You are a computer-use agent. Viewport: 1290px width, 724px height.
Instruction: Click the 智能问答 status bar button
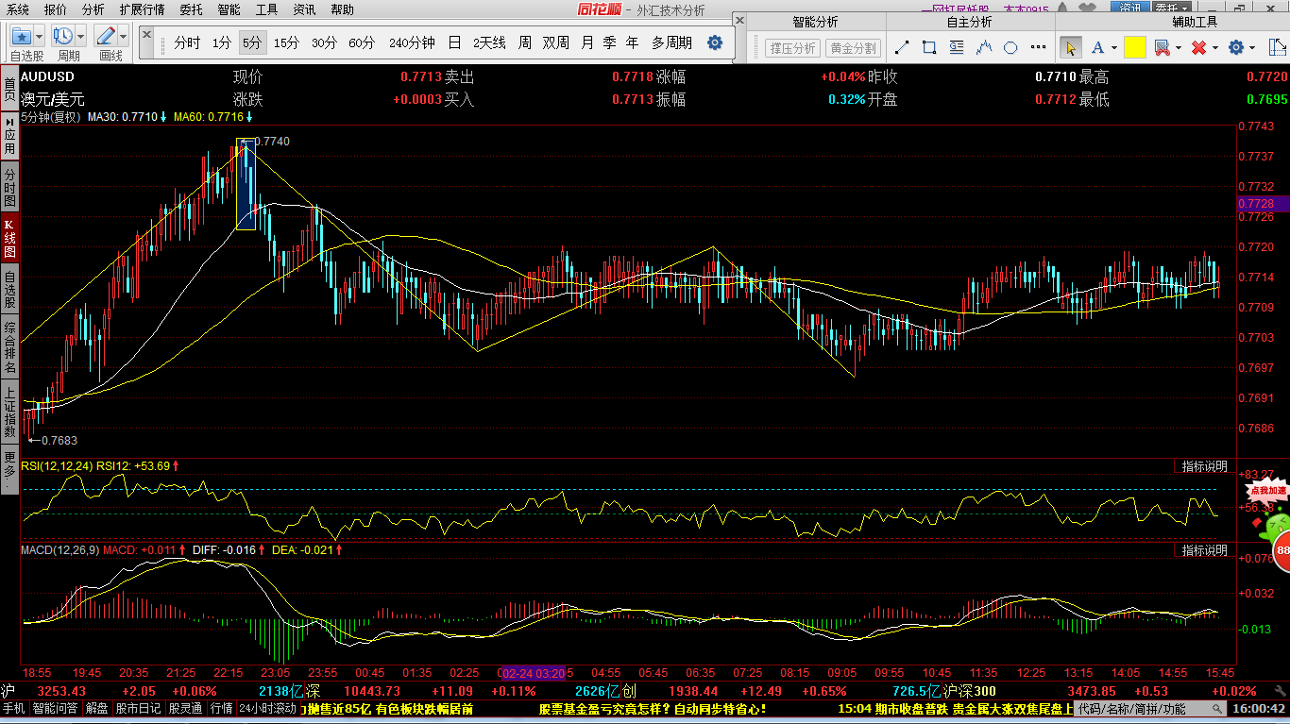pos(56,709)
